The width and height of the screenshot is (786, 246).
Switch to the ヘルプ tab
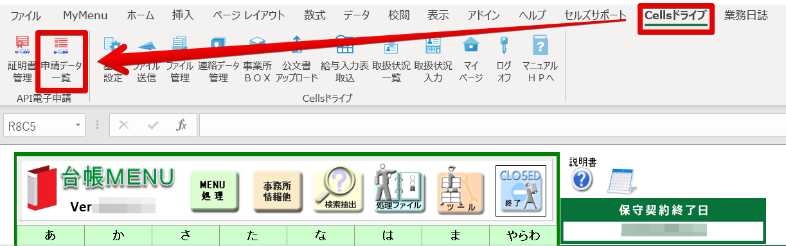(x=532, y=15)
